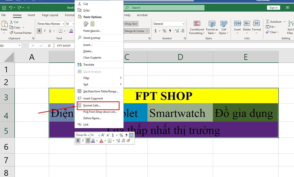Click the mini toolbar font color red A
294x177 pixels.
click(x=101, y=141)
